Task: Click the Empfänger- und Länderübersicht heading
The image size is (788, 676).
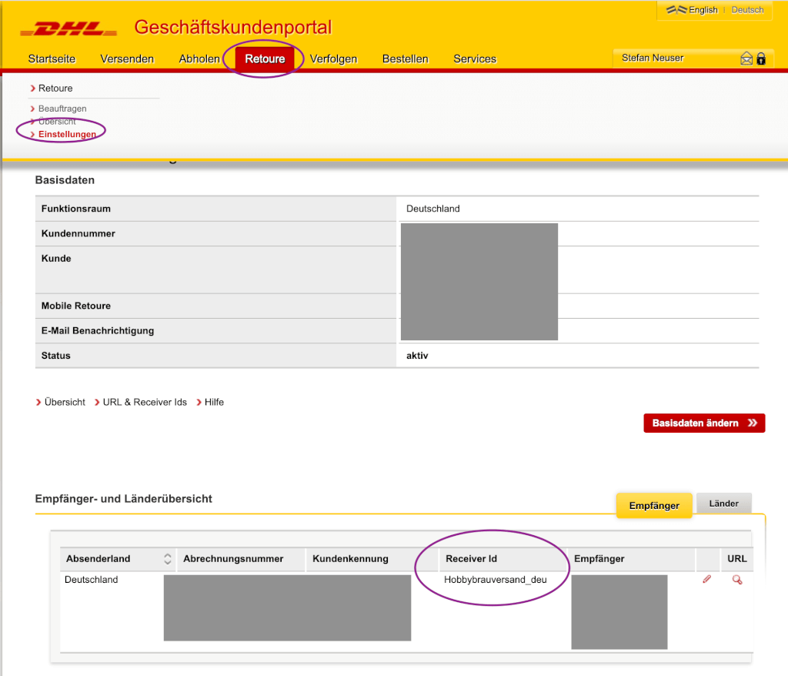Action: click(x=124, y=499)
